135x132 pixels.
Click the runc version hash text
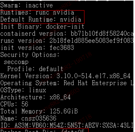(92, 41)
